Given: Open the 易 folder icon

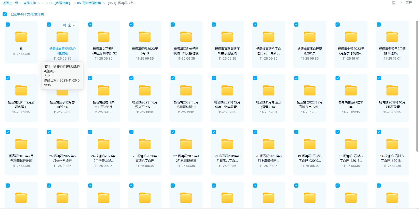Looking at the screenshot, I should pos(21,37).
